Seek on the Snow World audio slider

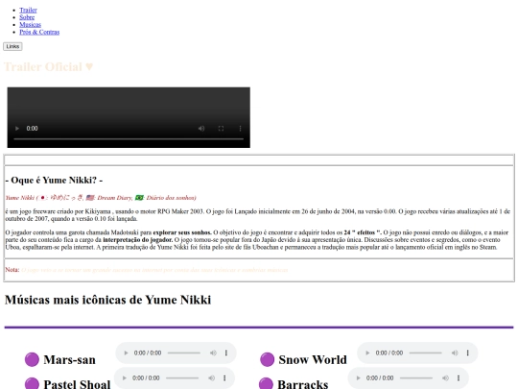(x=425, y=353)
